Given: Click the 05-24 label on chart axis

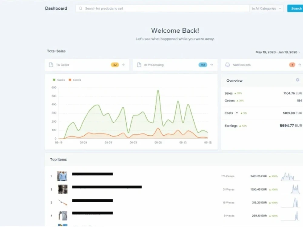Looking at the screenshot, I should coord(84,143).
